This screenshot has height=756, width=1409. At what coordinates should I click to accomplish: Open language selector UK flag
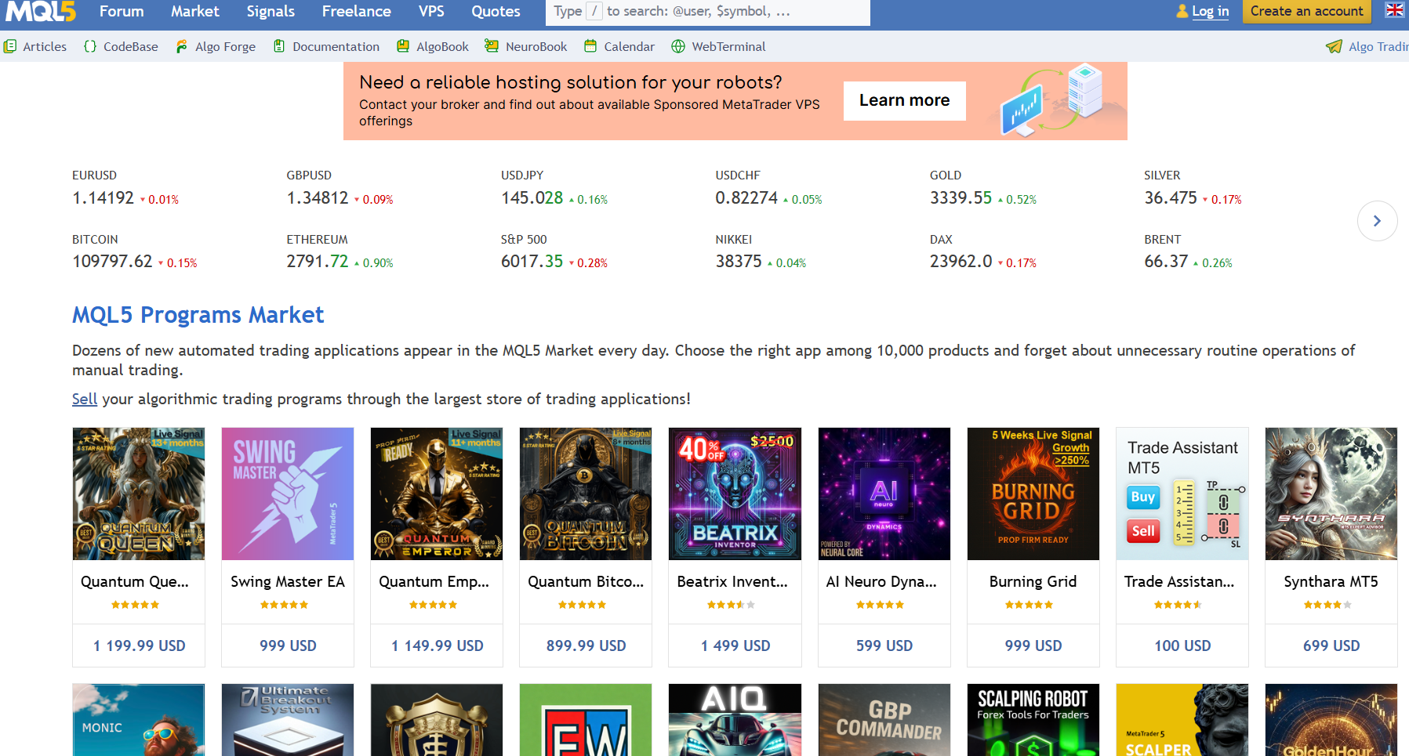coord(1395,10)
